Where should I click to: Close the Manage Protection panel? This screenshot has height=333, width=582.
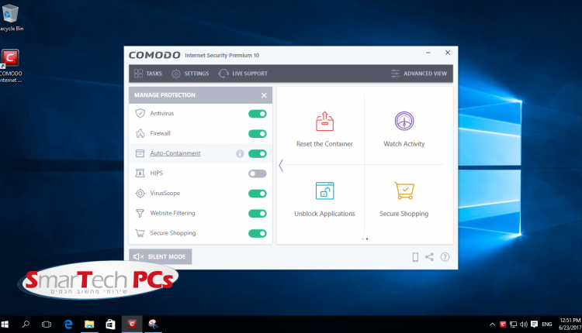coord(264,95)
